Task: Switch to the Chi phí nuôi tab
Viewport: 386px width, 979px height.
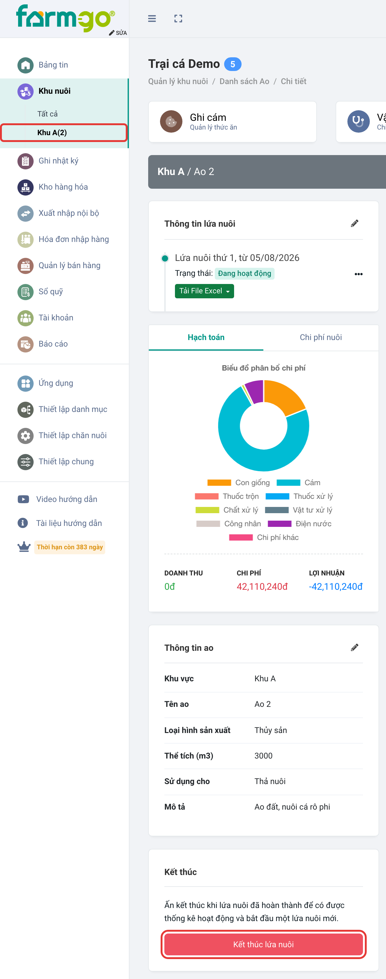Action: [x=321, y=338]
